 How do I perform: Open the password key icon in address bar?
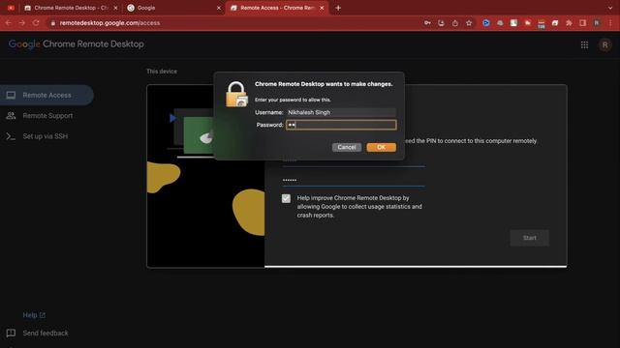point(427,23)
